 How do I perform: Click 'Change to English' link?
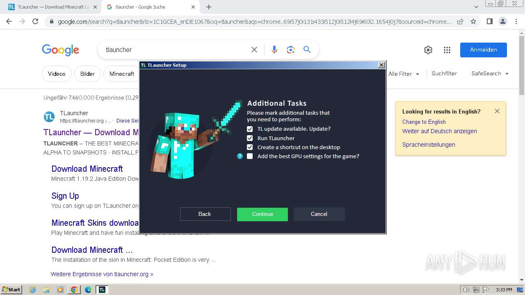coord(424,122)
